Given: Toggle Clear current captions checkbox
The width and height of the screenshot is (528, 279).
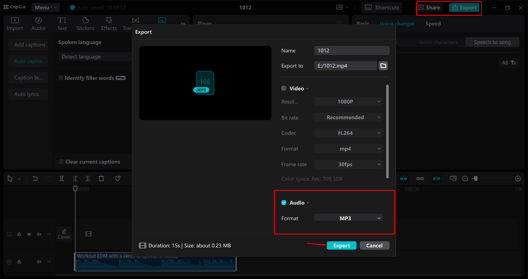Looking at the screenshot, I should click(61, 162).
